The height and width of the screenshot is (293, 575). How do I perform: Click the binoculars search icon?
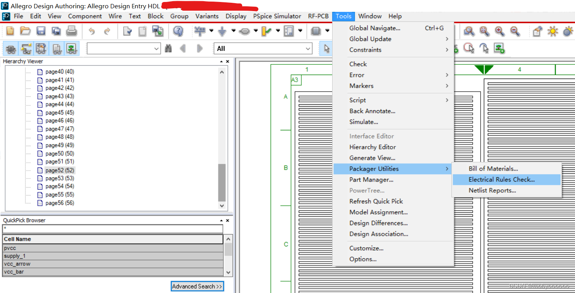169,48
